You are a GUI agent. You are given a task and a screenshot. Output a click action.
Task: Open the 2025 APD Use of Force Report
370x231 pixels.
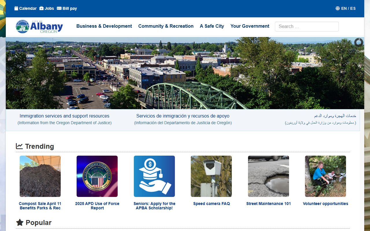point(97,206)
